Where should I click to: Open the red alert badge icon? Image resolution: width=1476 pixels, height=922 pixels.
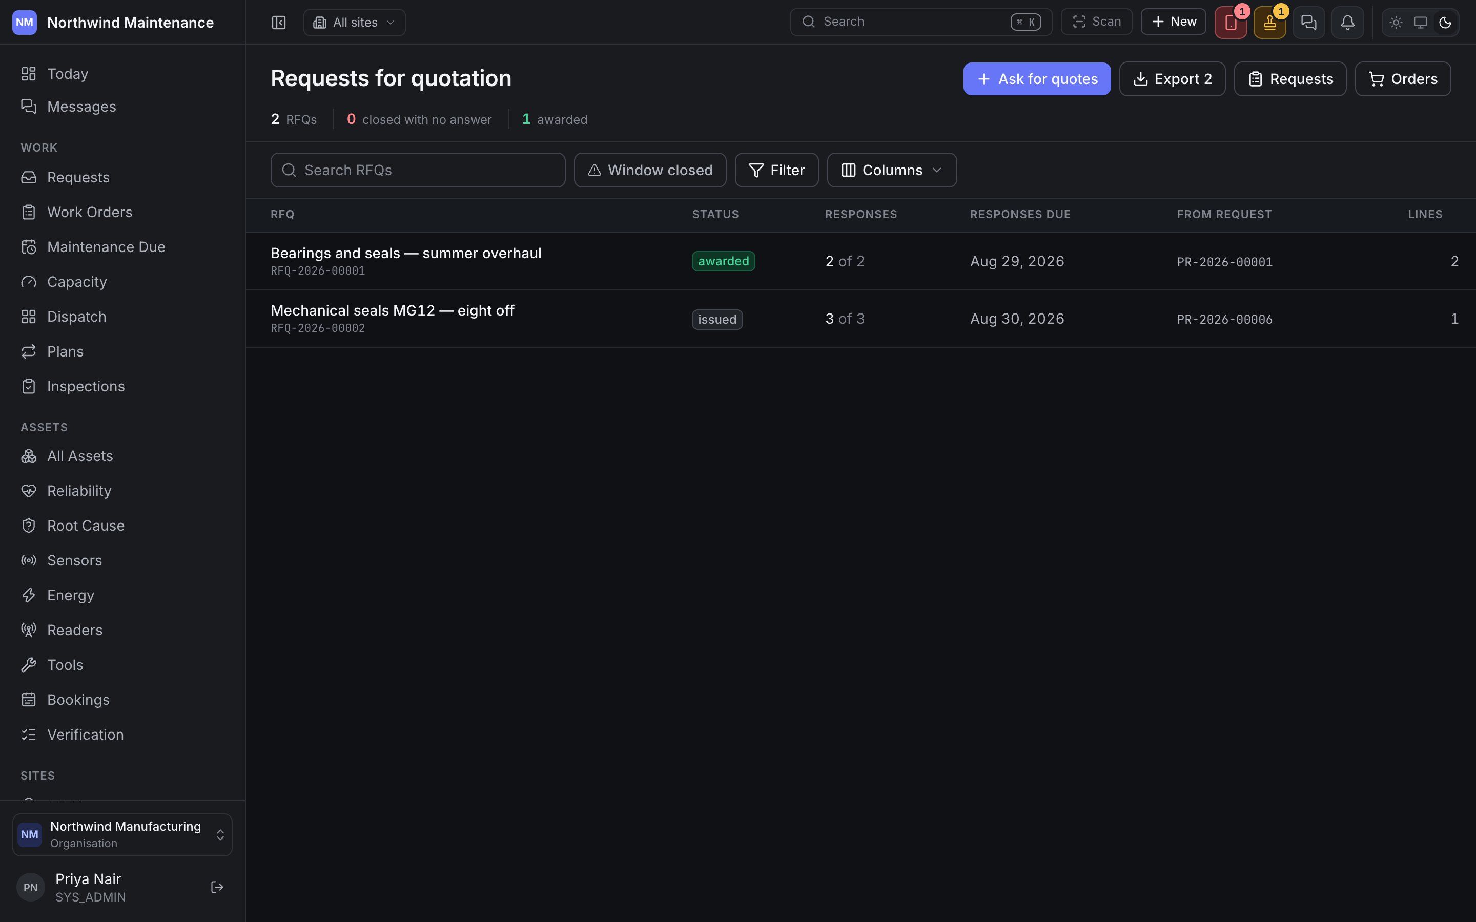tap(1231, 23)
